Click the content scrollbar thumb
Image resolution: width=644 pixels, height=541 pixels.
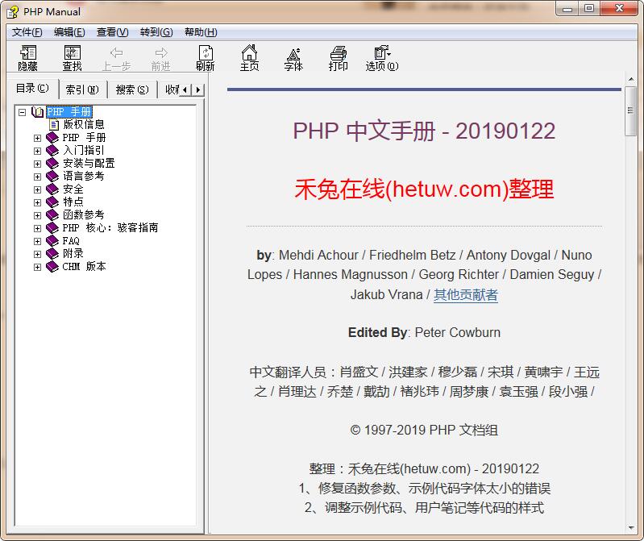click(630, 111)
